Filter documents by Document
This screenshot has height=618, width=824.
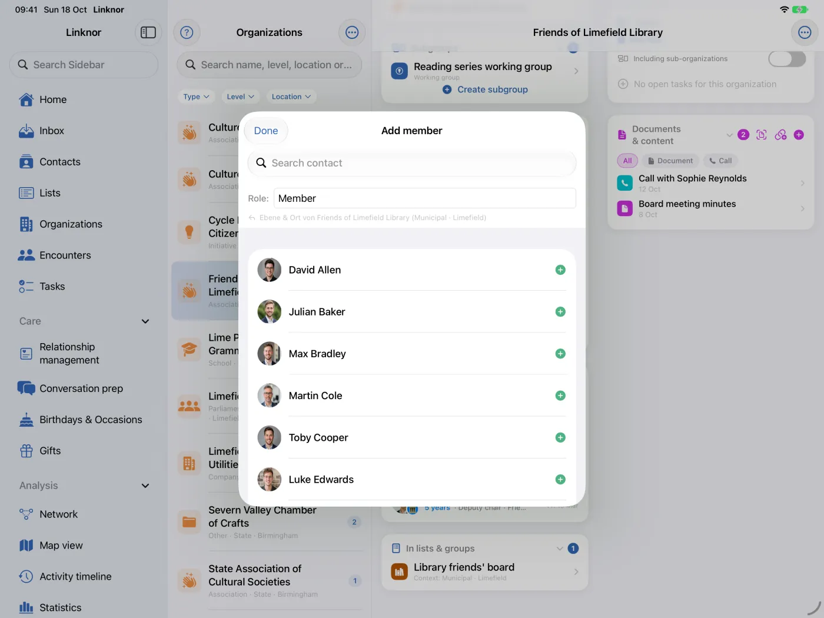coord(670,161)
